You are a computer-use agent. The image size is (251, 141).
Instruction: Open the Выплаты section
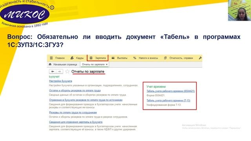[119, 58]
